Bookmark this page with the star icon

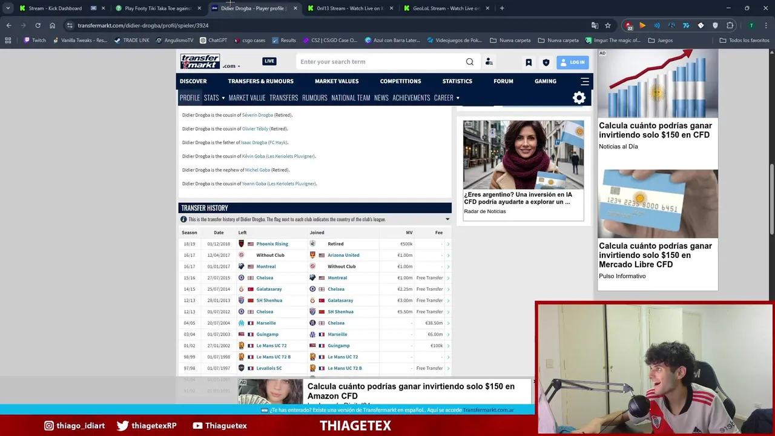(608, 25)
